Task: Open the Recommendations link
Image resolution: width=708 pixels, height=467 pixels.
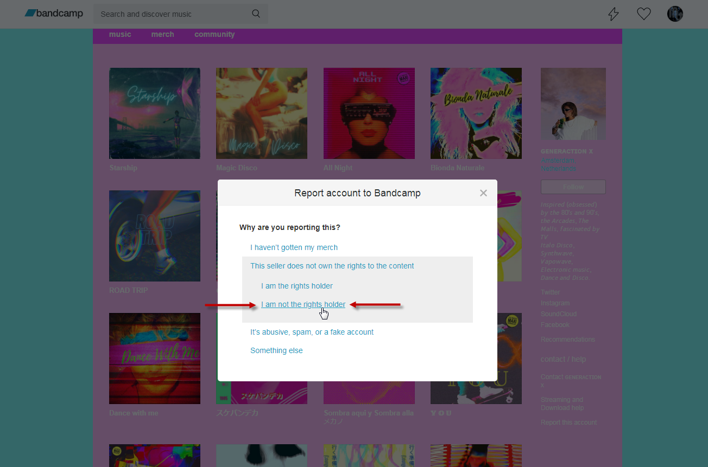Action: (568, 340)
